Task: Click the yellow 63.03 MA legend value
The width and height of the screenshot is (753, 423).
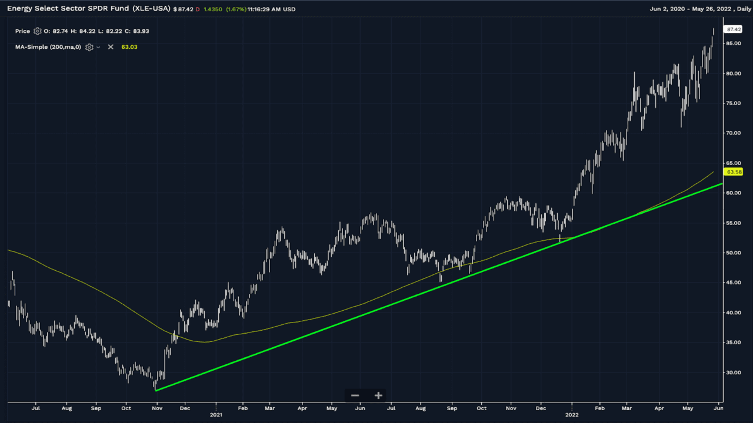Action: coord(129,47)
